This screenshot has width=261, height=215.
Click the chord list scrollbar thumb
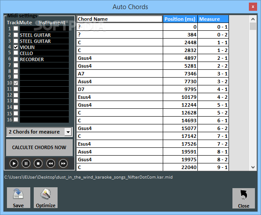(253, 26)
